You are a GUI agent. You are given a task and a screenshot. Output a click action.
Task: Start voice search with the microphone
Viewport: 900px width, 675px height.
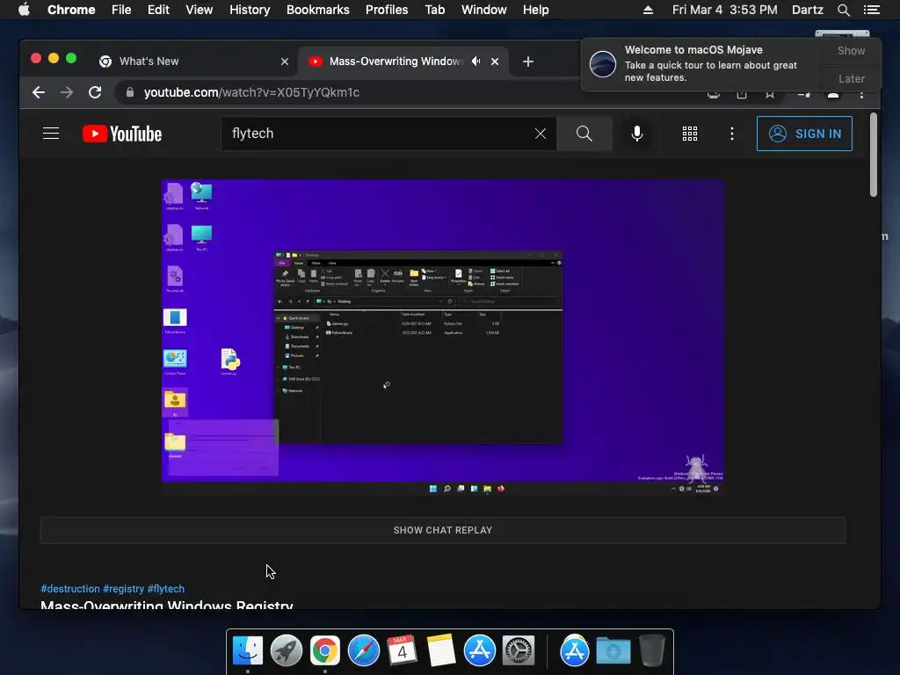pyautogui.click(x=636, y=134)
